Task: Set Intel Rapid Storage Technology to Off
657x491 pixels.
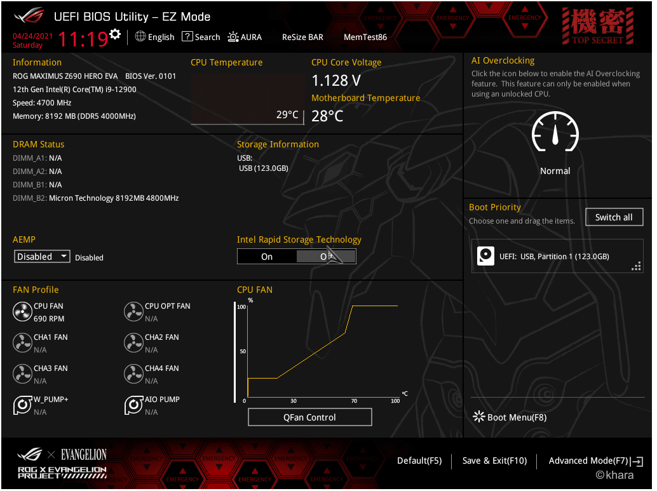Action: (327, 257)
